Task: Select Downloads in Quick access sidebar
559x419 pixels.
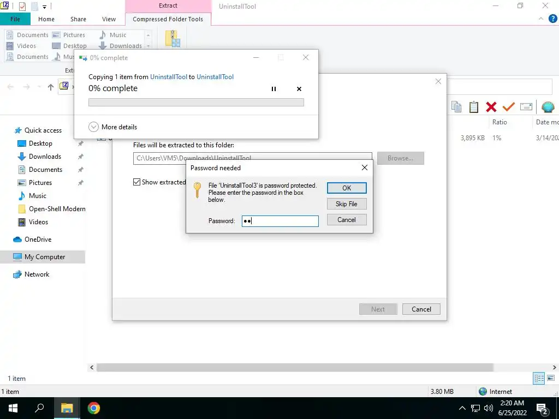Action: point(45,157)
